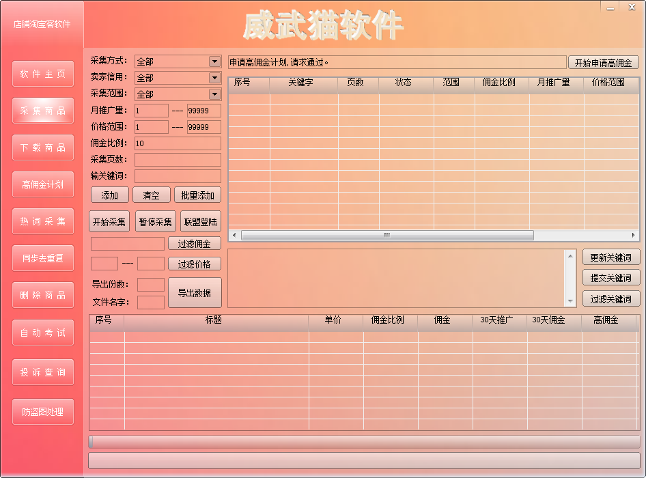Click the price filter maximum field

pos(151,264)
